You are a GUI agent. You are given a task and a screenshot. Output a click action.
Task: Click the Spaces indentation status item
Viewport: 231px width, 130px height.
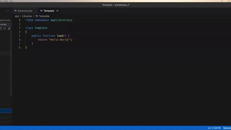(x=227, y=128)
